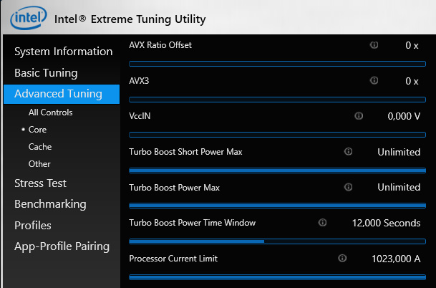
Task: Go to Basic Tuning
Action: [x=46, y=73]
